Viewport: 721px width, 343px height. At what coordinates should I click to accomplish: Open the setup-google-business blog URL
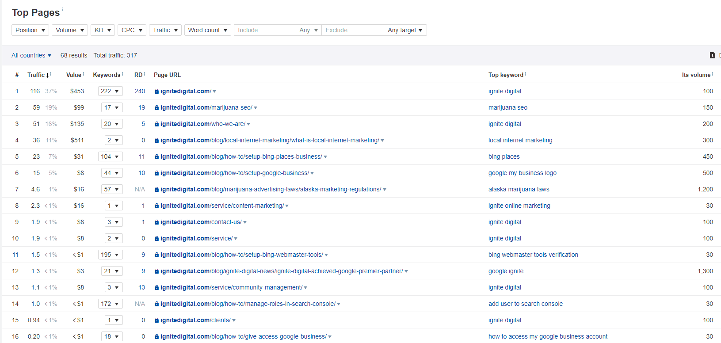(235, 173)
